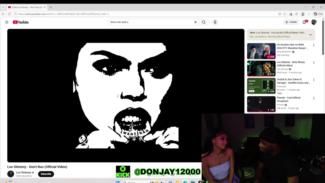Open the favorites list icon
325x183 pixels.
297,14
